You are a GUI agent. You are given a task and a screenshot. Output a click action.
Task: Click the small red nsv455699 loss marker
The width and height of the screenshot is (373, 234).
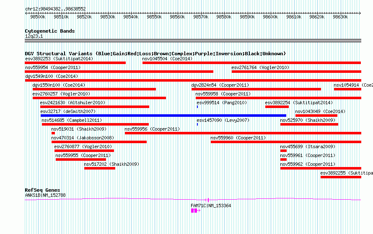[x=283, y=151]
